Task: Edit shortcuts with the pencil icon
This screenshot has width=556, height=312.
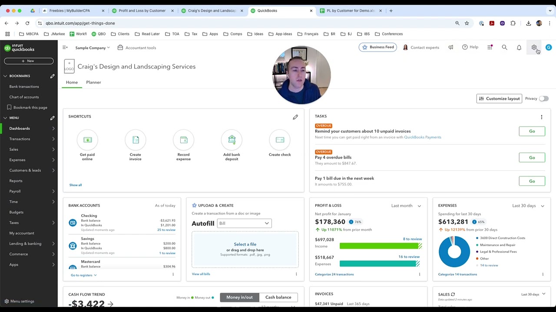Action: 295,117
